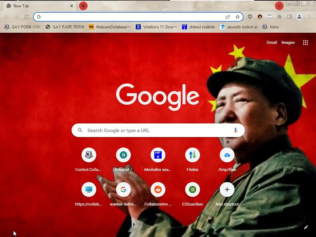Go back with the back arrow
The width and height of the screenshot is (316, 237).
coord(7,17)
